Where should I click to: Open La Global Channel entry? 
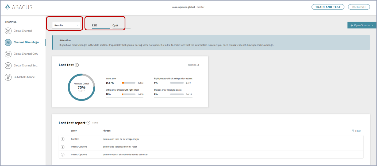25,77
